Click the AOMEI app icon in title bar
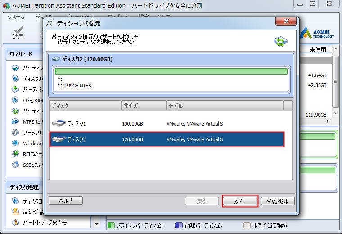The width and height of the screenshot is (342, 234). pos(7,5)
